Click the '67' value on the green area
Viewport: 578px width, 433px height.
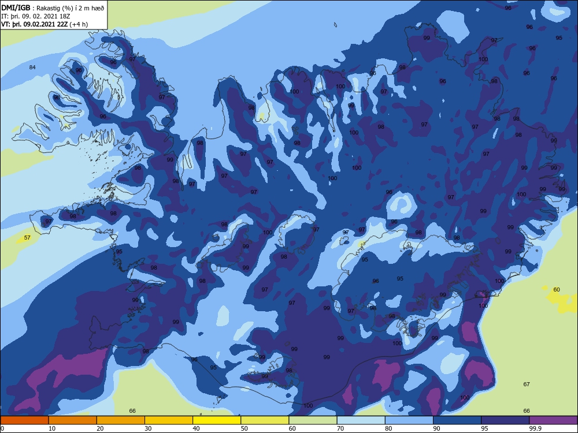[527, 384]
